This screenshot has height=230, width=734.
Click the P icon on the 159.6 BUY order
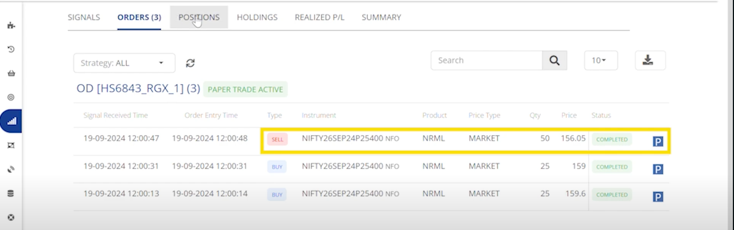(658, 197)
